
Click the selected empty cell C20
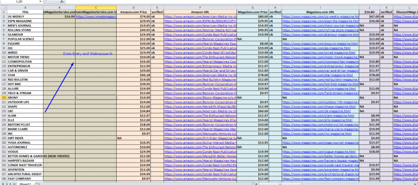coord(96,98)
